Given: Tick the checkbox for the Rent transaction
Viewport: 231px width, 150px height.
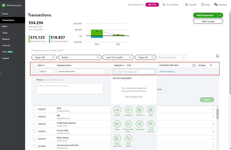Looking at the screenshot, I should tap(34, 109).
